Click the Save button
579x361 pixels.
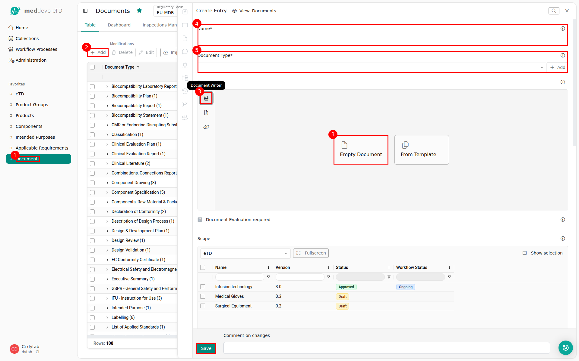tap(206, 348)
